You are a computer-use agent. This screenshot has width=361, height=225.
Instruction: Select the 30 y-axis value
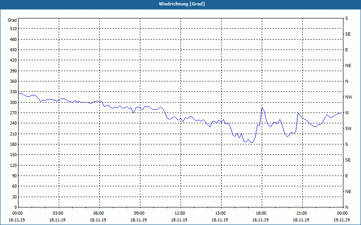click(x=14, y=197)
